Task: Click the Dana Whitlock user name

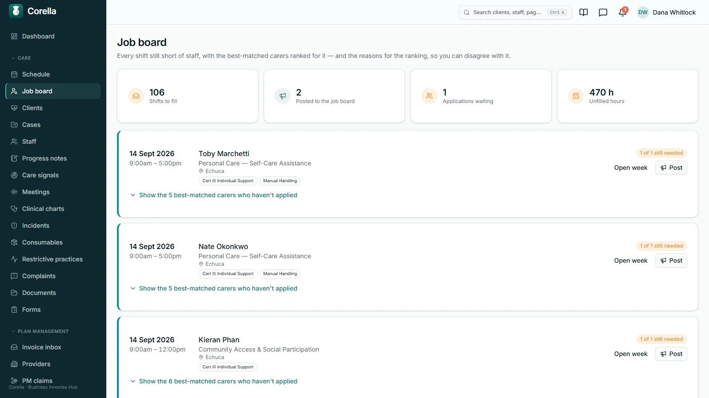Action: click(674, 12)
